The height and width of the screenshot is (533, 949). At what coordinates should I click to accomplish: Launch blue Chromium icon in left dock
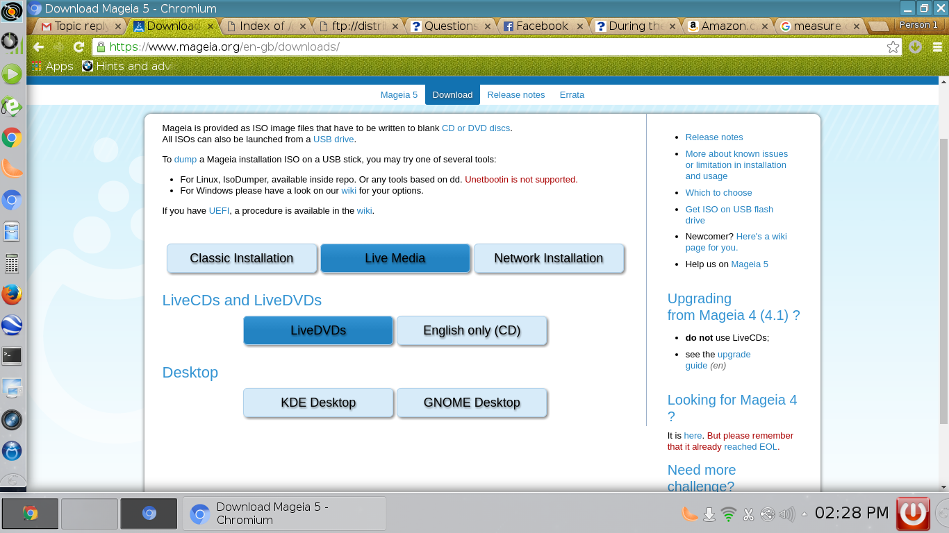click(11, 201)
